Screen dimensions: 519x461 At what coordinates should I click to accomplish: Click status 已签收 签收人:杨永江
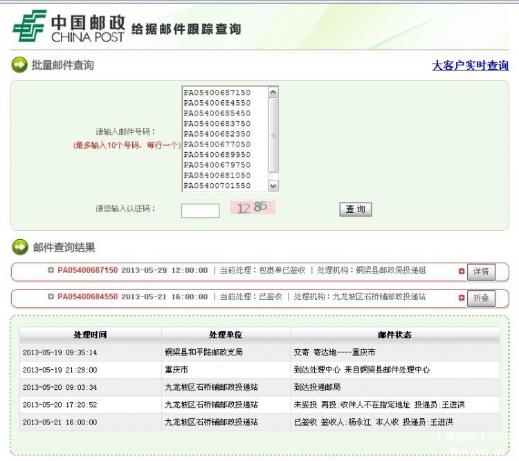pos(395,422)
